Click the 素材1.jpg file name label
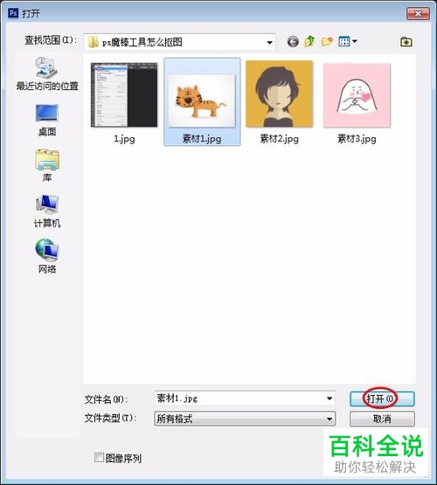Viewport: 437px width, 485px height. click(x=202, y=139)
